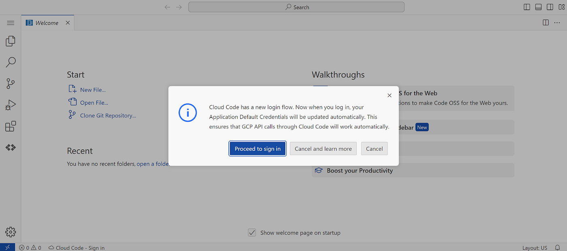The width and height of the screenshot is (567, 251).
Task: Click Cancel and learn more button
Action: [323, 149]
